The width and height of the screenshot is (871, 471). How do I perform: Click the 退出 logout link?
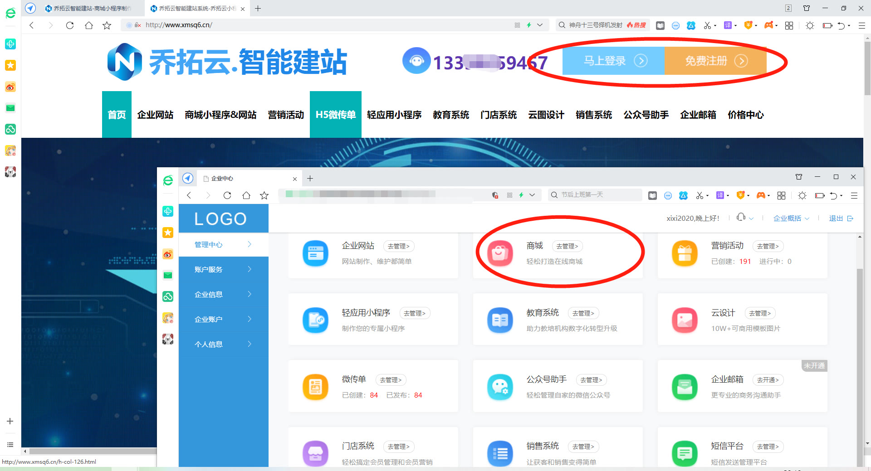pyautogui.click(x=841, y=219)
